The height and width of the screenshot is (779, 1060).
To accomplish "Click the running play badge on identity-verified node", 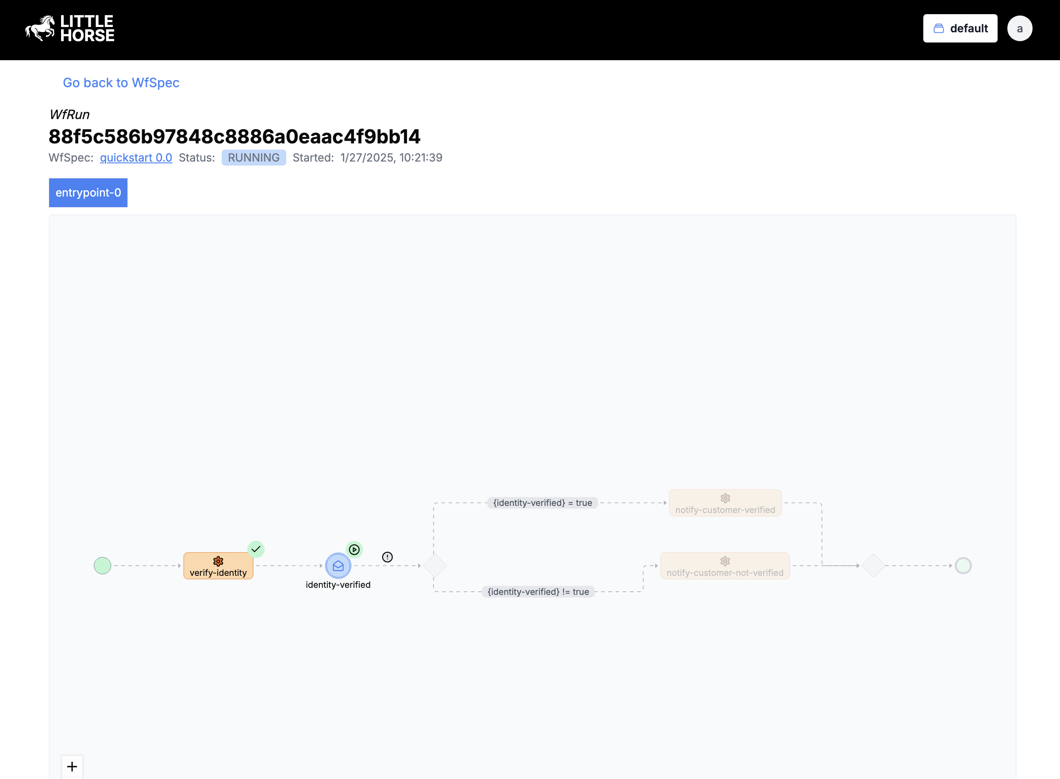I will click(x=354, y=549).
